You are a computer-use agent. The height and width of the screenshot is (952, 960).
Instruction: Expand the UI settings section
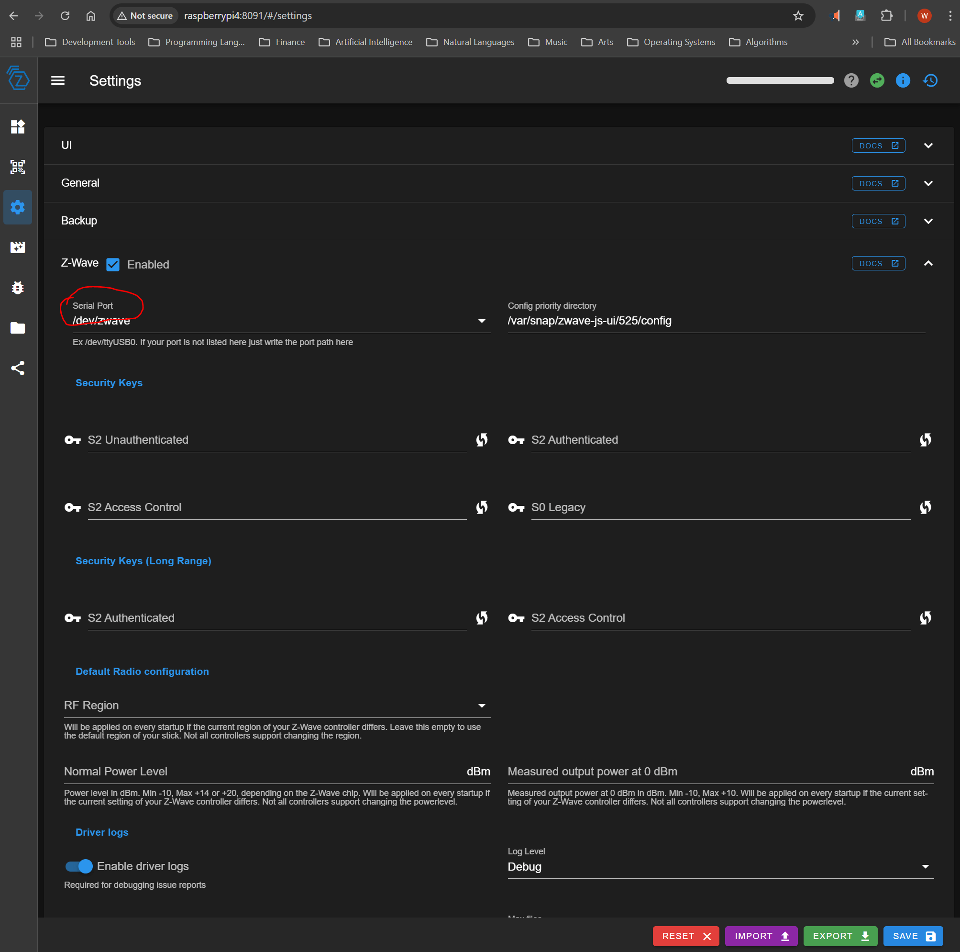pyautogui.click(x=928, y=146)
